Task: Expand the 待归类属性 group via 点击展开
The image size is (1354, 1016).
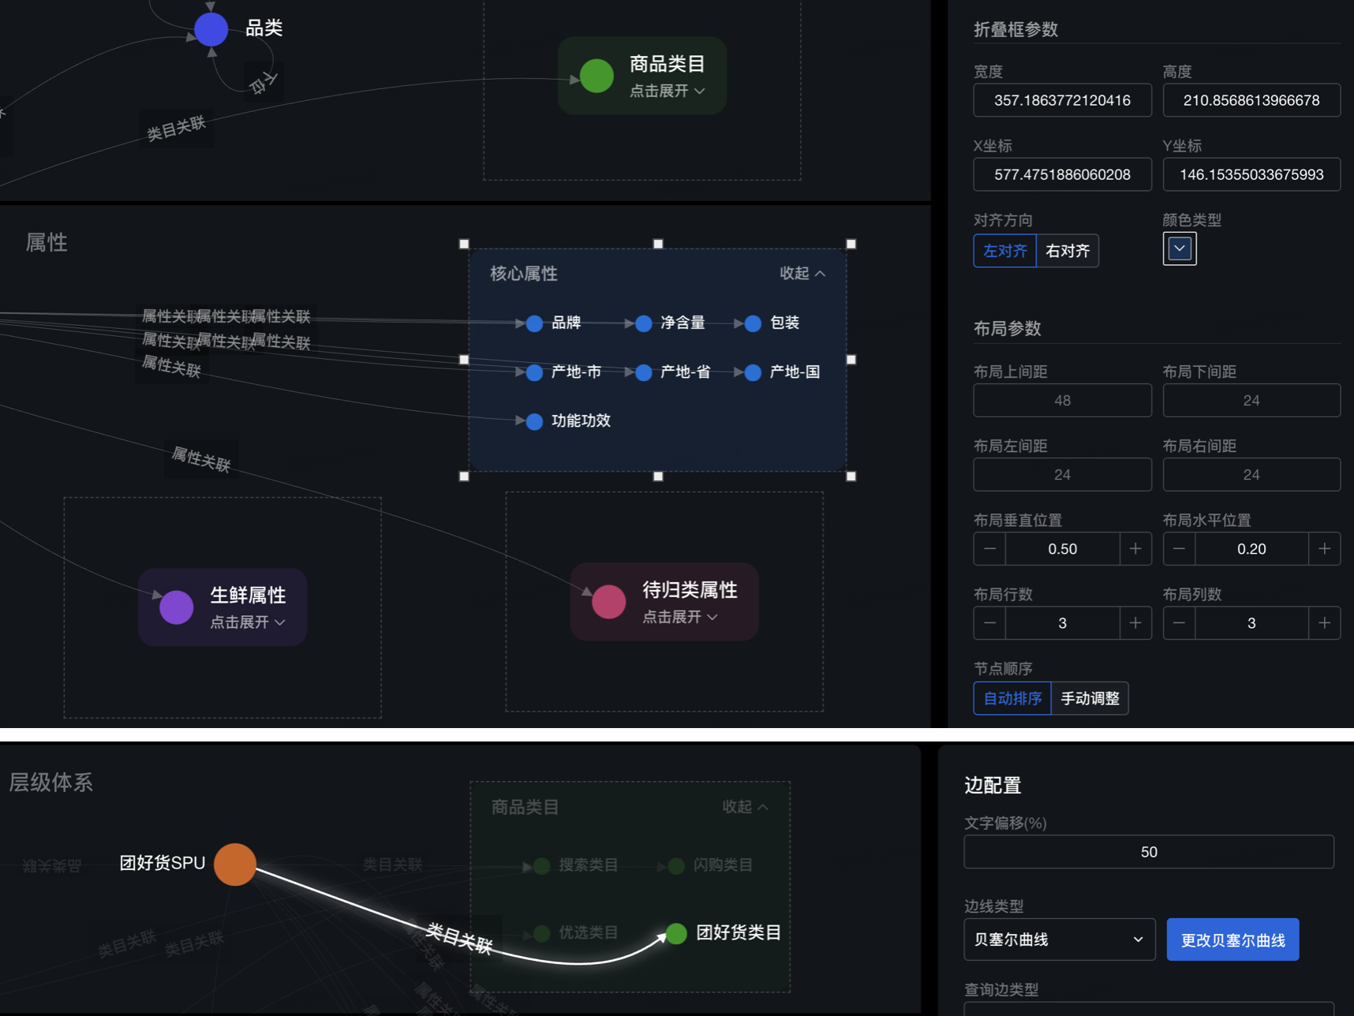Action: (x=679, y=617)
